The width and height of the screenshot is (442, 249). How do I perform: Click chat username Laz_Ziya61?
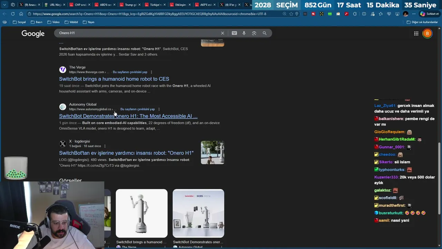385,106
